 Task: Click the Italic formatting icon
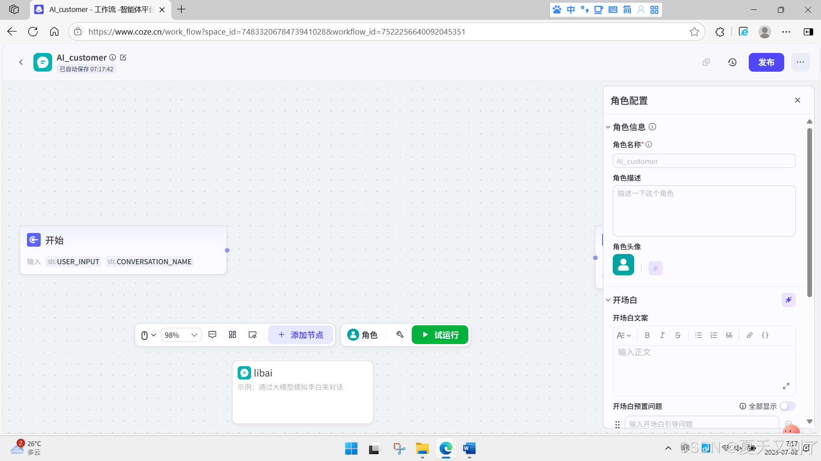pos(662,336)
